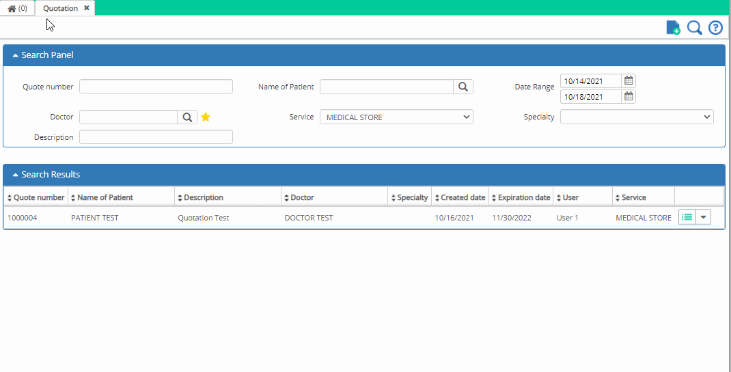Collapse the Search Results section
The width and height of the screenshot is (731, 372).
[16, 175]
